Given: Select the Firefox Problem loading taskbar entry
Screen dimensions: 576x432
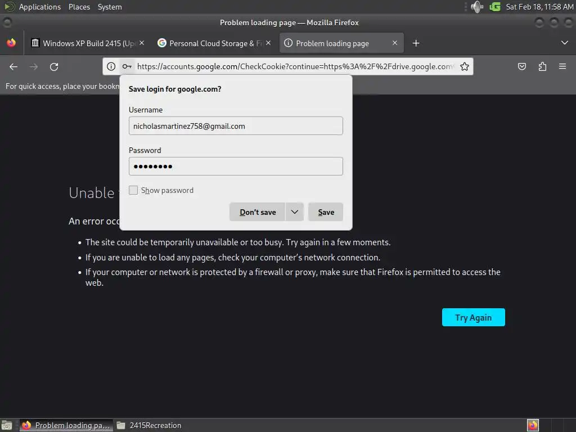Looking at the screenshot, I should 66,425.
